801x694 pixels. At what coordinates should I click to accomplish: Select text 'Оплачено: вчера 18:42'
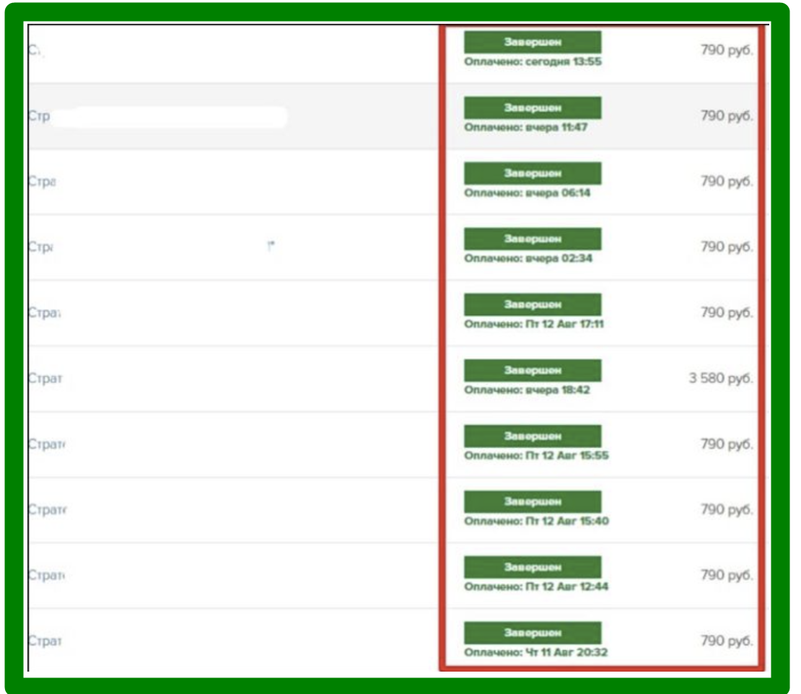(528, 390)
